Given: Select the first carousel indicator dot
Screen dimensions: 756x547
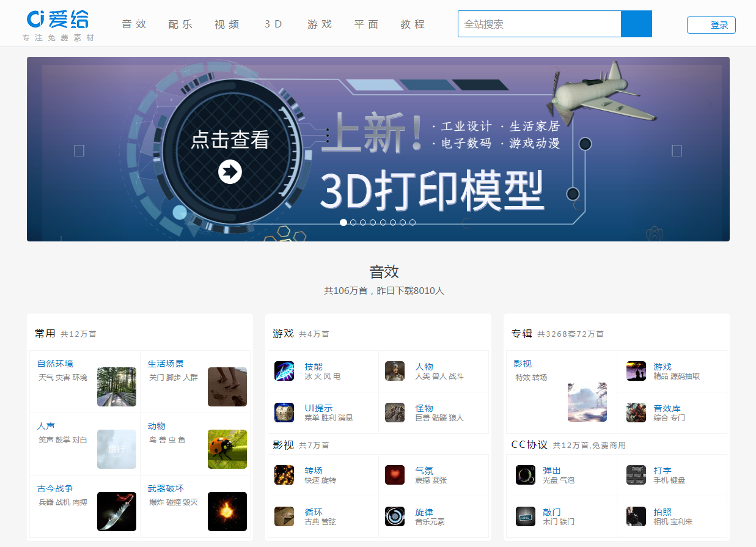Looking at the screenshot, I should 343,222.
